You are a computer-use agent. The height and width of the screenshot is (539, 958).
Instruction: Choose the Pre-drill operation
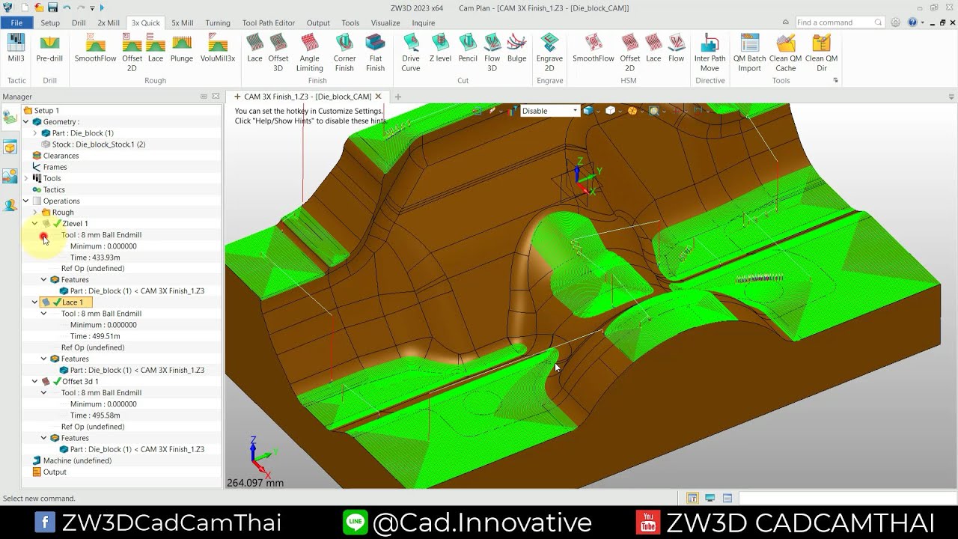pyautogui.click(x=49, y=48)
